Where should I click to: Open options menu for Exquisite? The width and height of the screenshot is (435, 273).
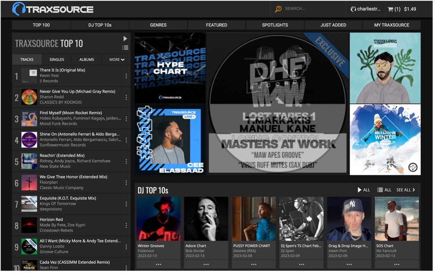point(126,204)
